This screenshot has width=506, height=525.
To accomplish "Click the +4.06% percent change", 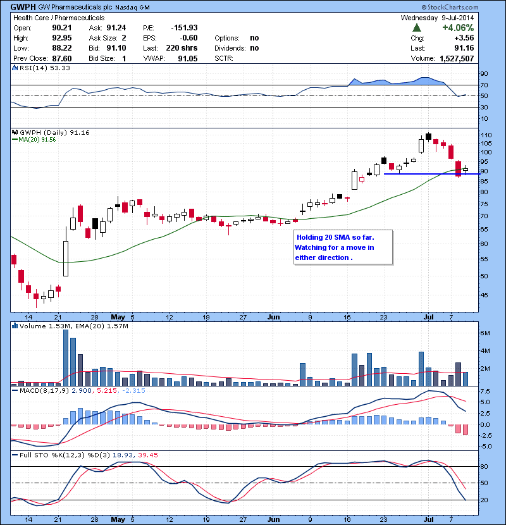I will coord(458,28).
